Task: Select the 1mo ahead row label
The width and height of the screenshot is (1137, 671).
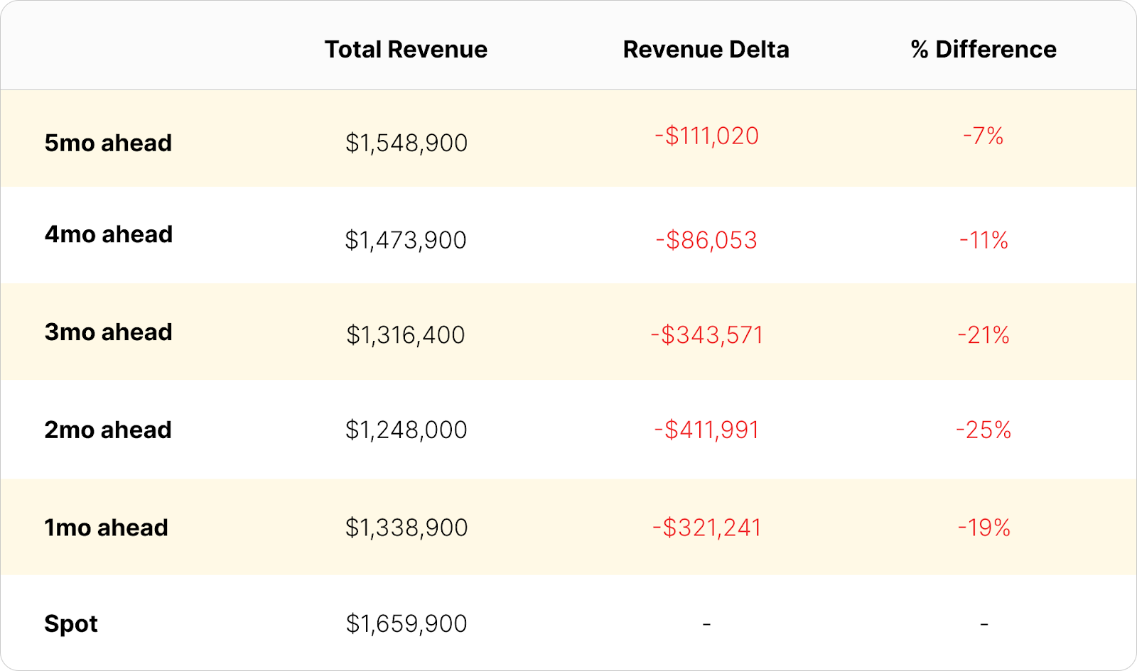Action: [107, 528]
